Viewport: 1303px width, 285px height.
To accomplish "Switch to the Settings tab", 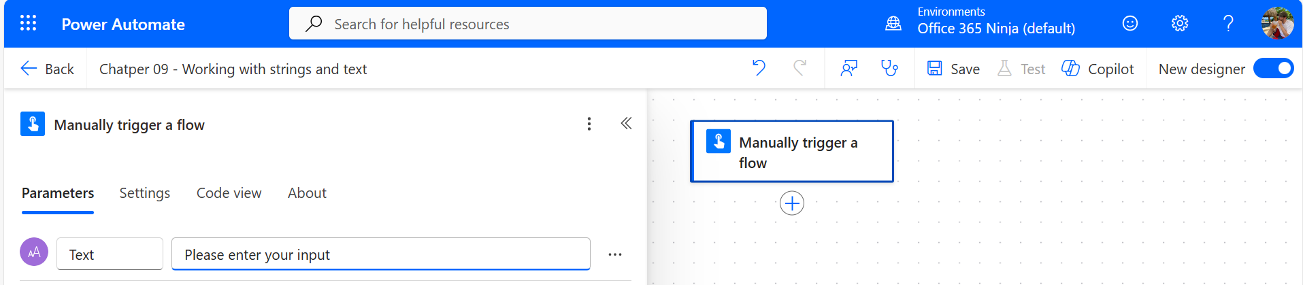I will (x=145, y=193).
